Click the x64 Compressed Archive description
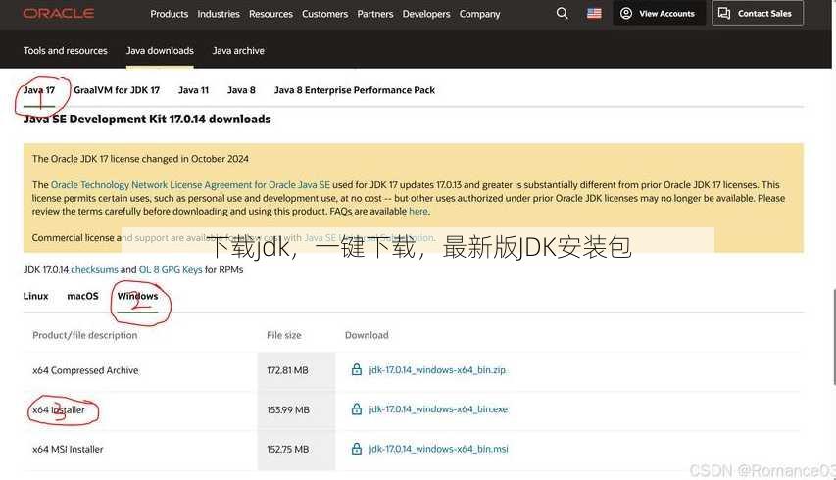Screen dimensions: 836x480 coord(85,370)
